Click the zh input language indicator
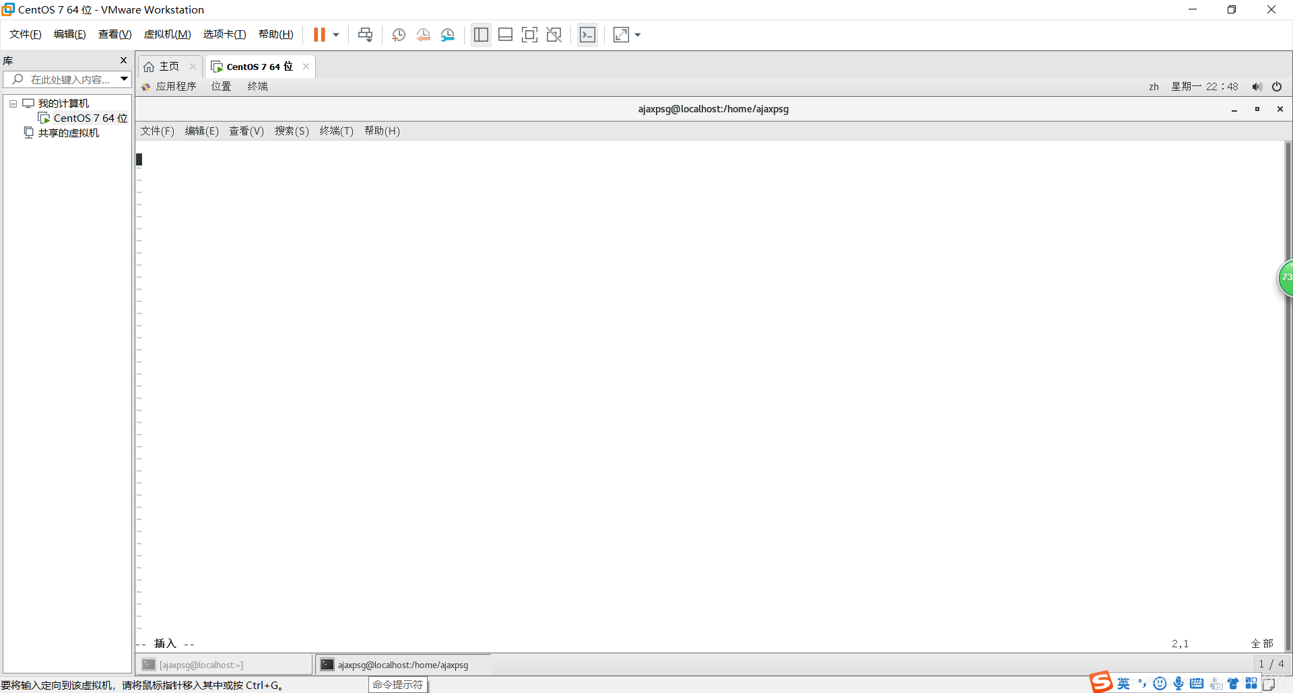 tap(1154, 87)
